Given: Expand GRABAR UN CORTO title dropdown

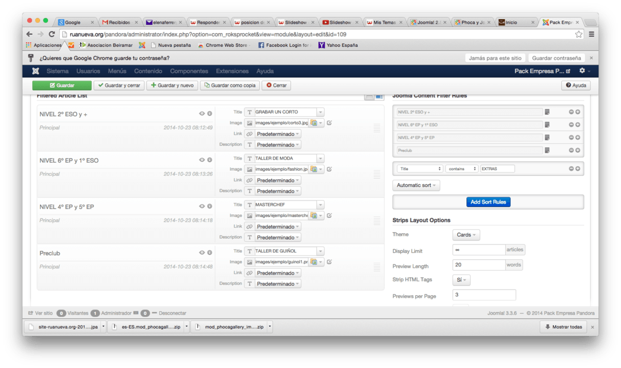Looking at the screenshot, I should (321, 112).
